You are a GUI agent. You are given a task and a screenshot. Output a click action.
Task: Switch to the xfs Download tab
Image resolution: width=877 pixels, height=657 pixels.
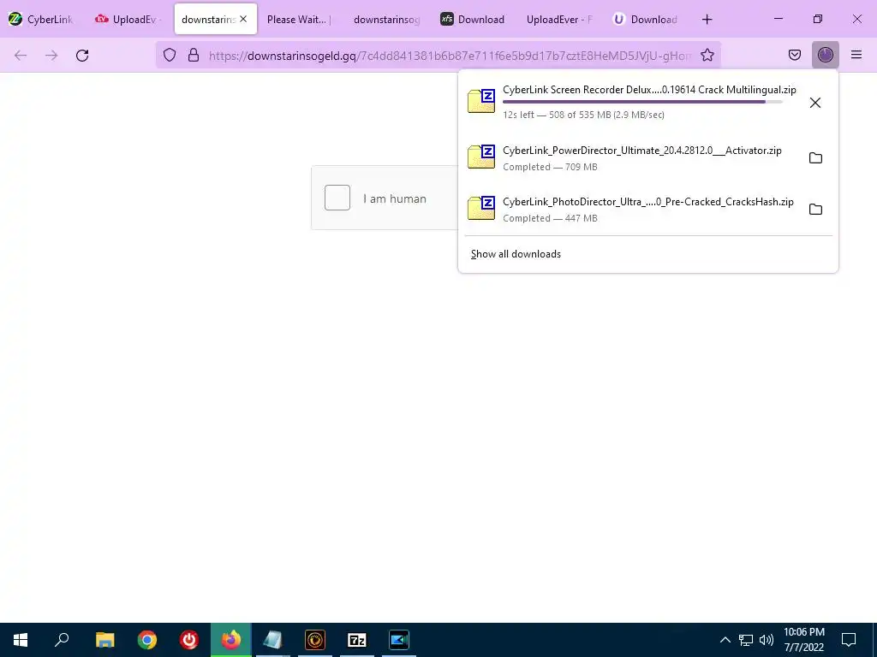pyautogui.click(x=473, y=20)
